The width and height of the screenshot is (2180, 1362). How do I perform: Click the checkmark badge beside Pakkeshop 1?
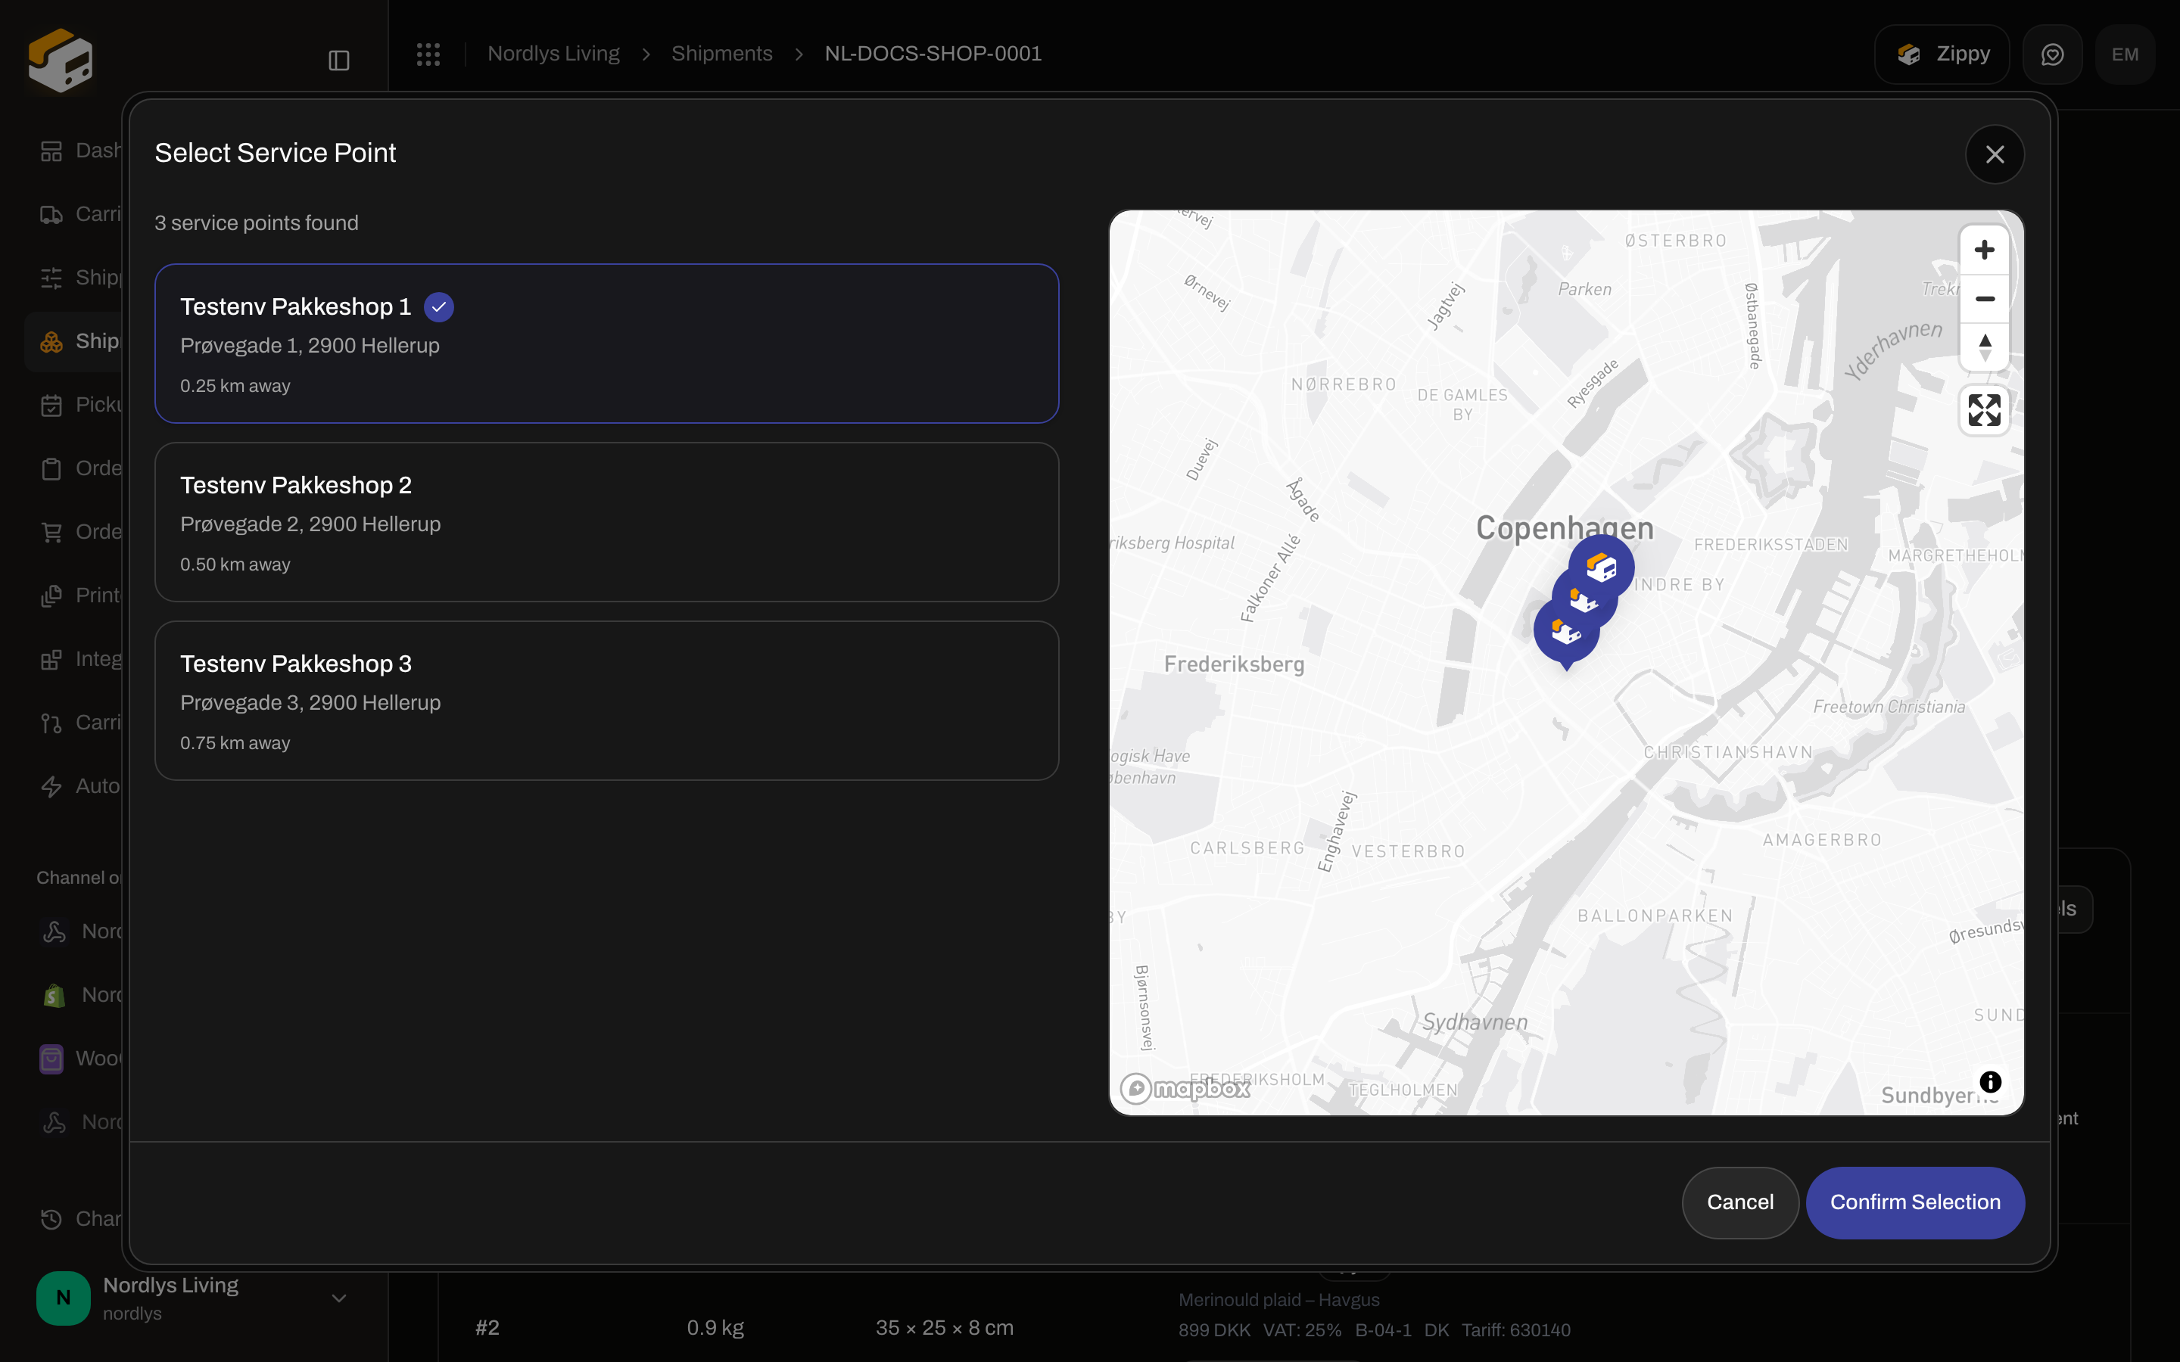[439, 307]
